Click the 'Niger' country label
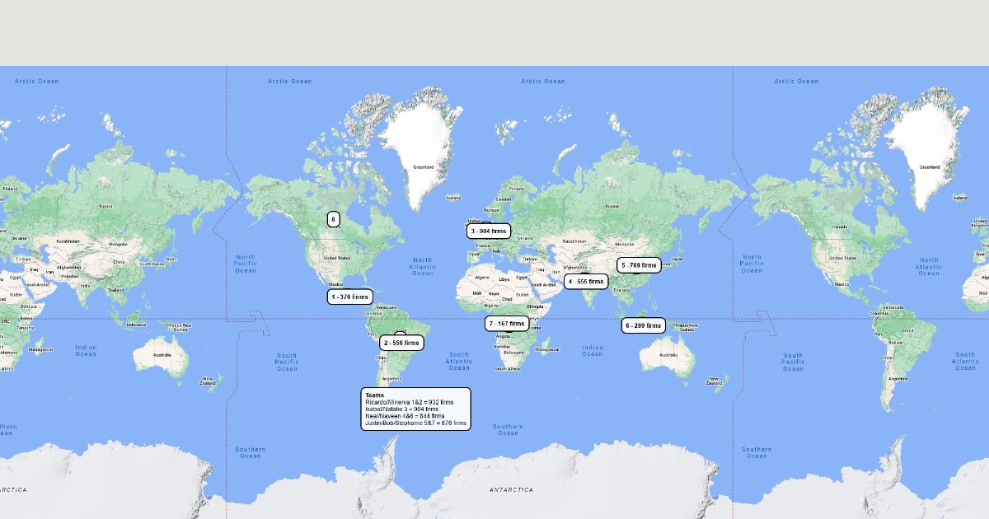 [x=494, y=293]
